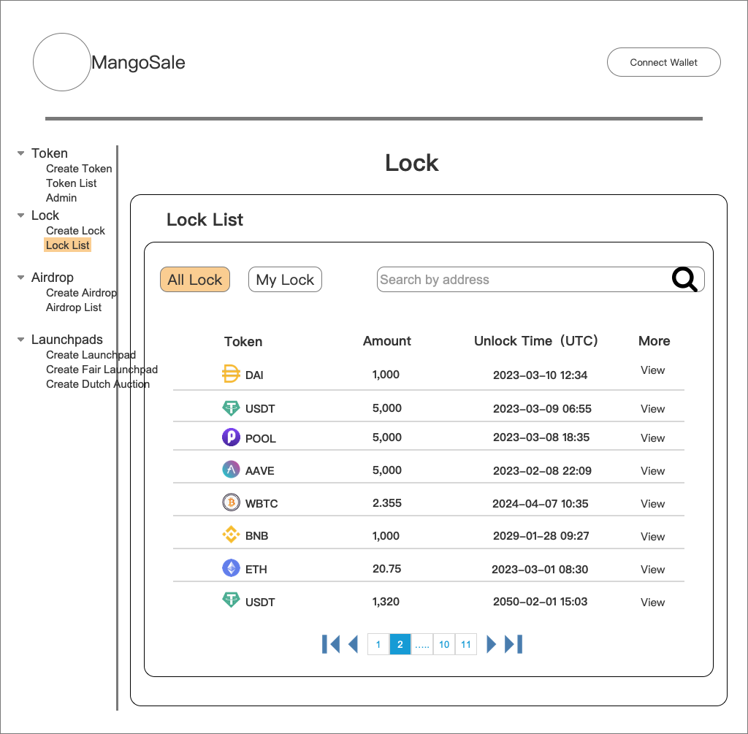Screen dimensions: 748x734
Task: Switch to the All Lock tab
Action: click(x=194, y=280)
